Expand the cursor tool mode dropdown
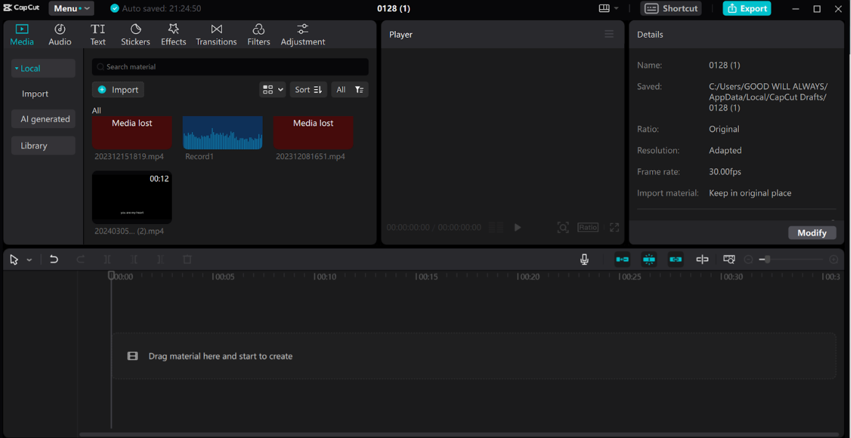The image size is (851, 438). point(29,260)
